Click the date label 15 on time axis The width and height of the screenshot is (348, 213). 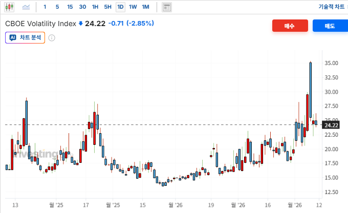pos(142,205)
